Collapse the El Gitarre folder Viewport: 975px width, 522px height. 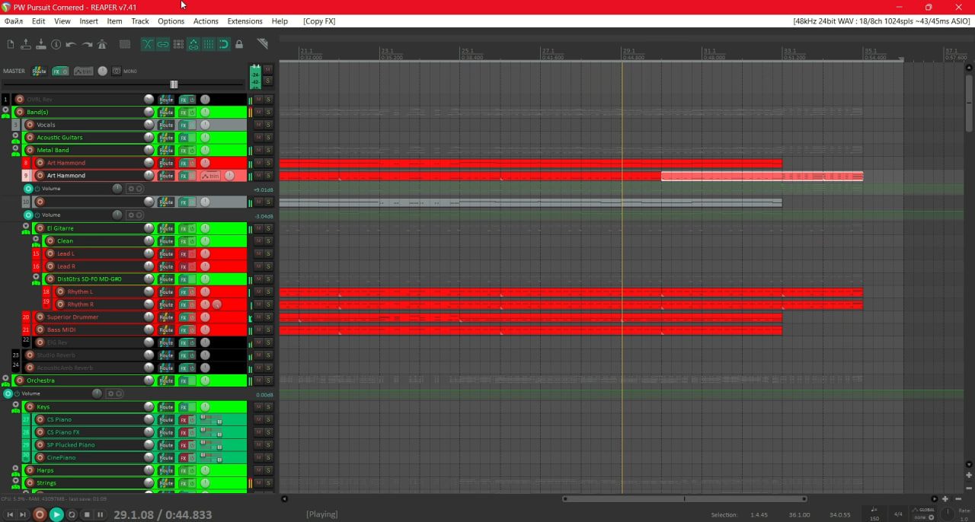25,226
